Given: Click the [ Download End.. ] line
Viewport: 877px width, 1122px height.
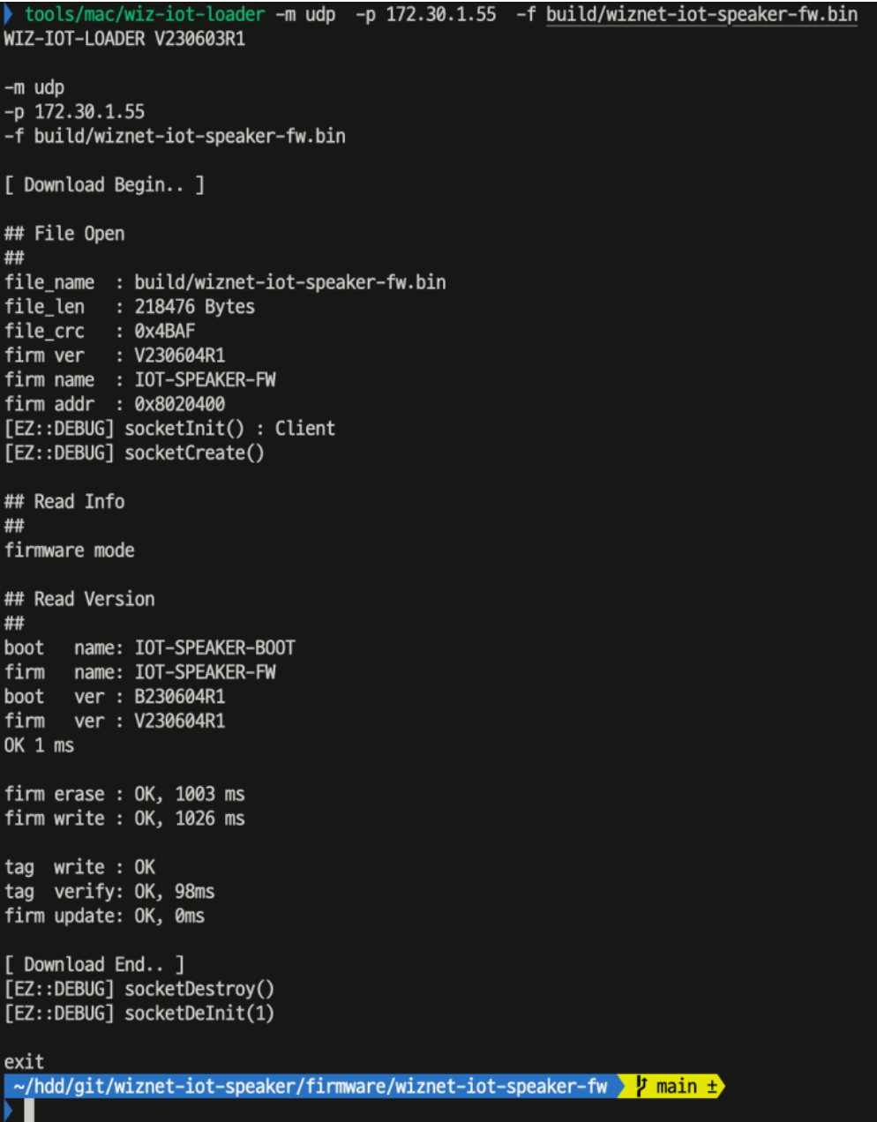Looking at the screenshot, I should pos(94,964).
